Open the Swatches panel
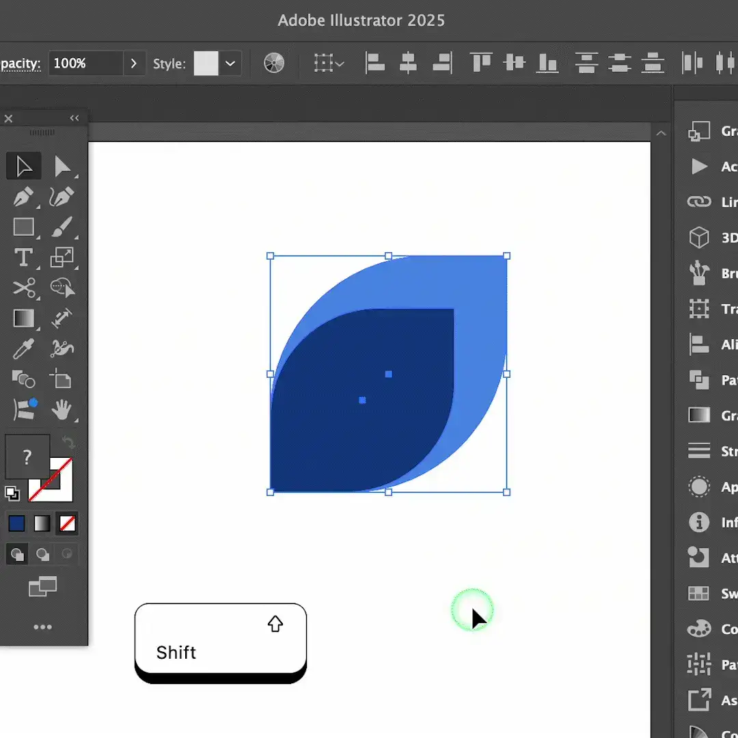The height and width of the screenshot is (738, 738). [699, 593]
